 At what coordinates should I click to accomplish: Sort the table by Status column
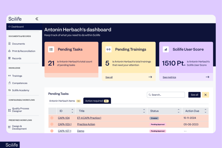tap(178, 111)
